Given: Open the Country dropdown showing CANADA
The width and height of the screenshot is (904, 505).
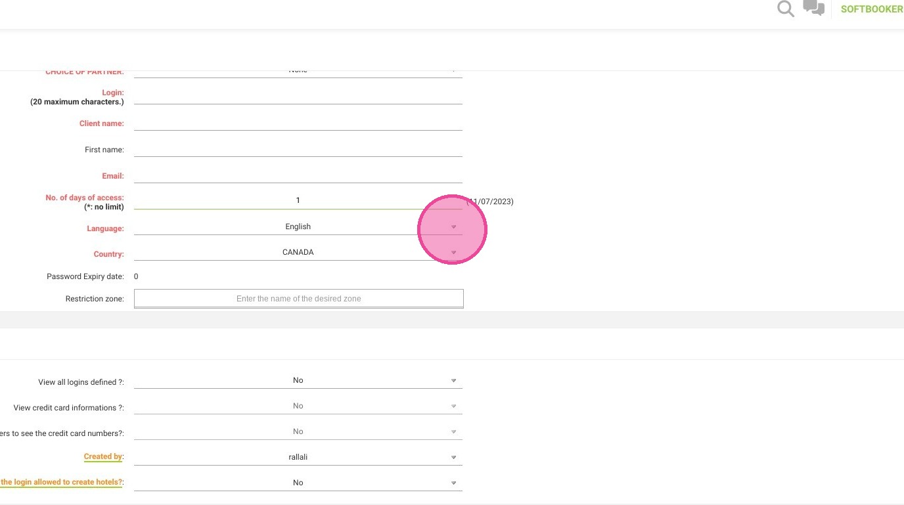Looking at the screenshot, I should tap(298, 252).
